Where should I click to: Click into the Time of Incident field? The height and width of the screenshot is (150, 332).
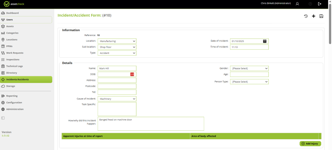[x=249, y=47]
